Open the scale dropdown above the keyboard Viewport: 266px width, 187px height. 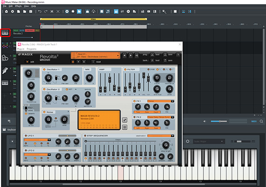(x=209, y=141)
